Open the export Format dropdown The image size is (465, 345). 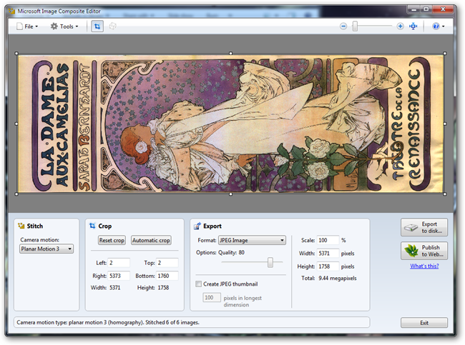[x=252, y=240]
